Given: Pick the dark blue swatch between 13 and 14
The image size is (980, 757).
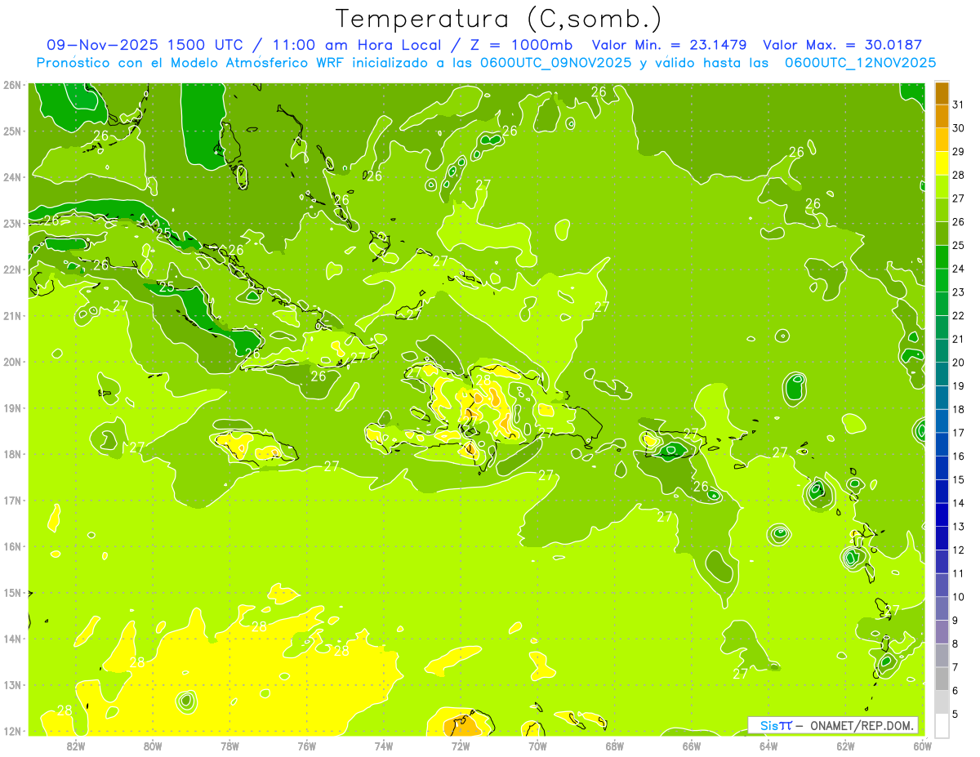Looking at the screenshot, I should [x=942, y=514].
